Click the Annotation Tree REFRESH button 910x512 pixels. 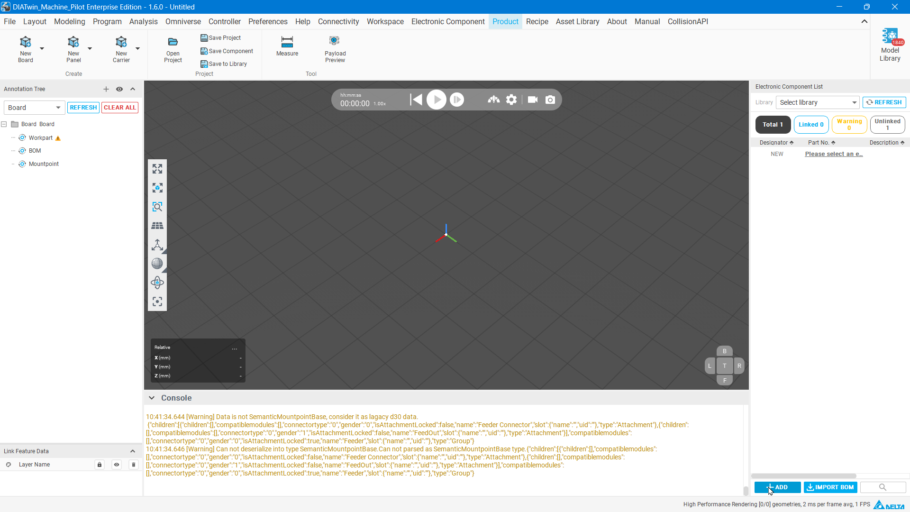pos(83,108)
